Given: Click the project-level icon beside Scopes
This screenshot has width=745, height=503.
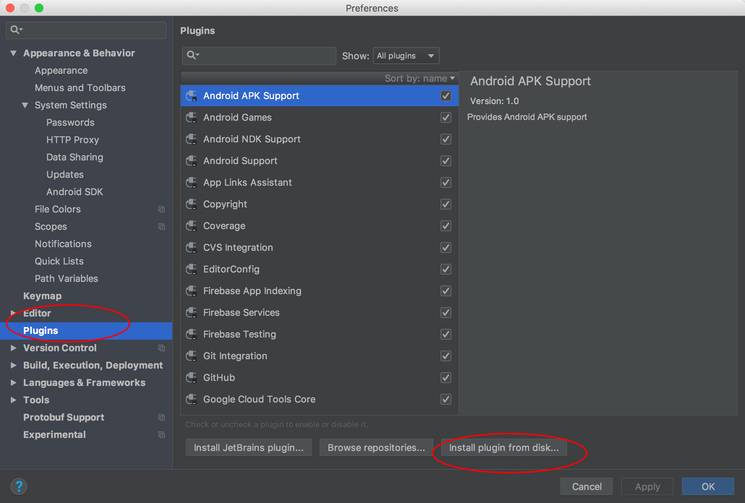Looking at the screenshot, I should click(x=162, y=227).
